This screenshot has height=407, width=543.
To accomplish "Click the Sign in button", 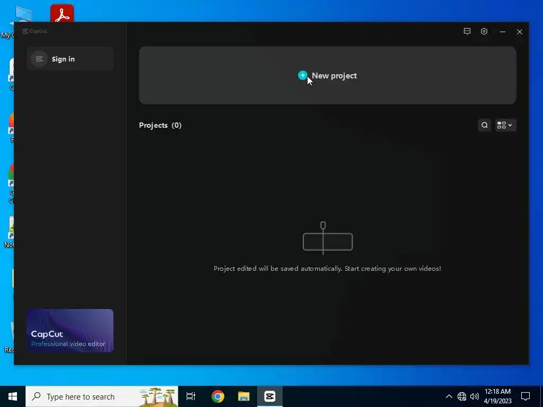I will coord(70,59).
